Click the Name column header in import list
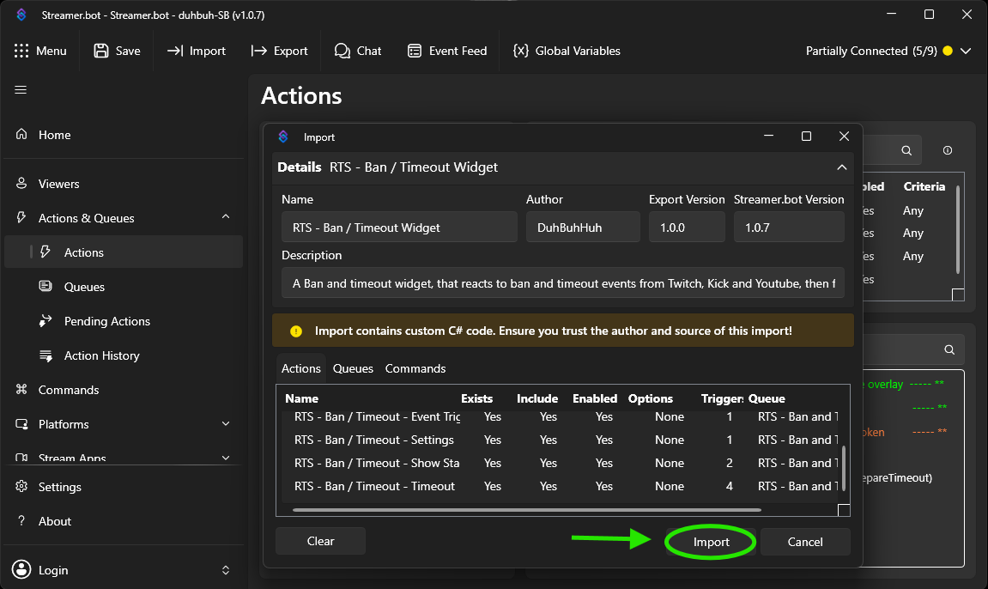The height and width of the screenshot is (589, 988). pyautogui.click(x=301, y=398)
